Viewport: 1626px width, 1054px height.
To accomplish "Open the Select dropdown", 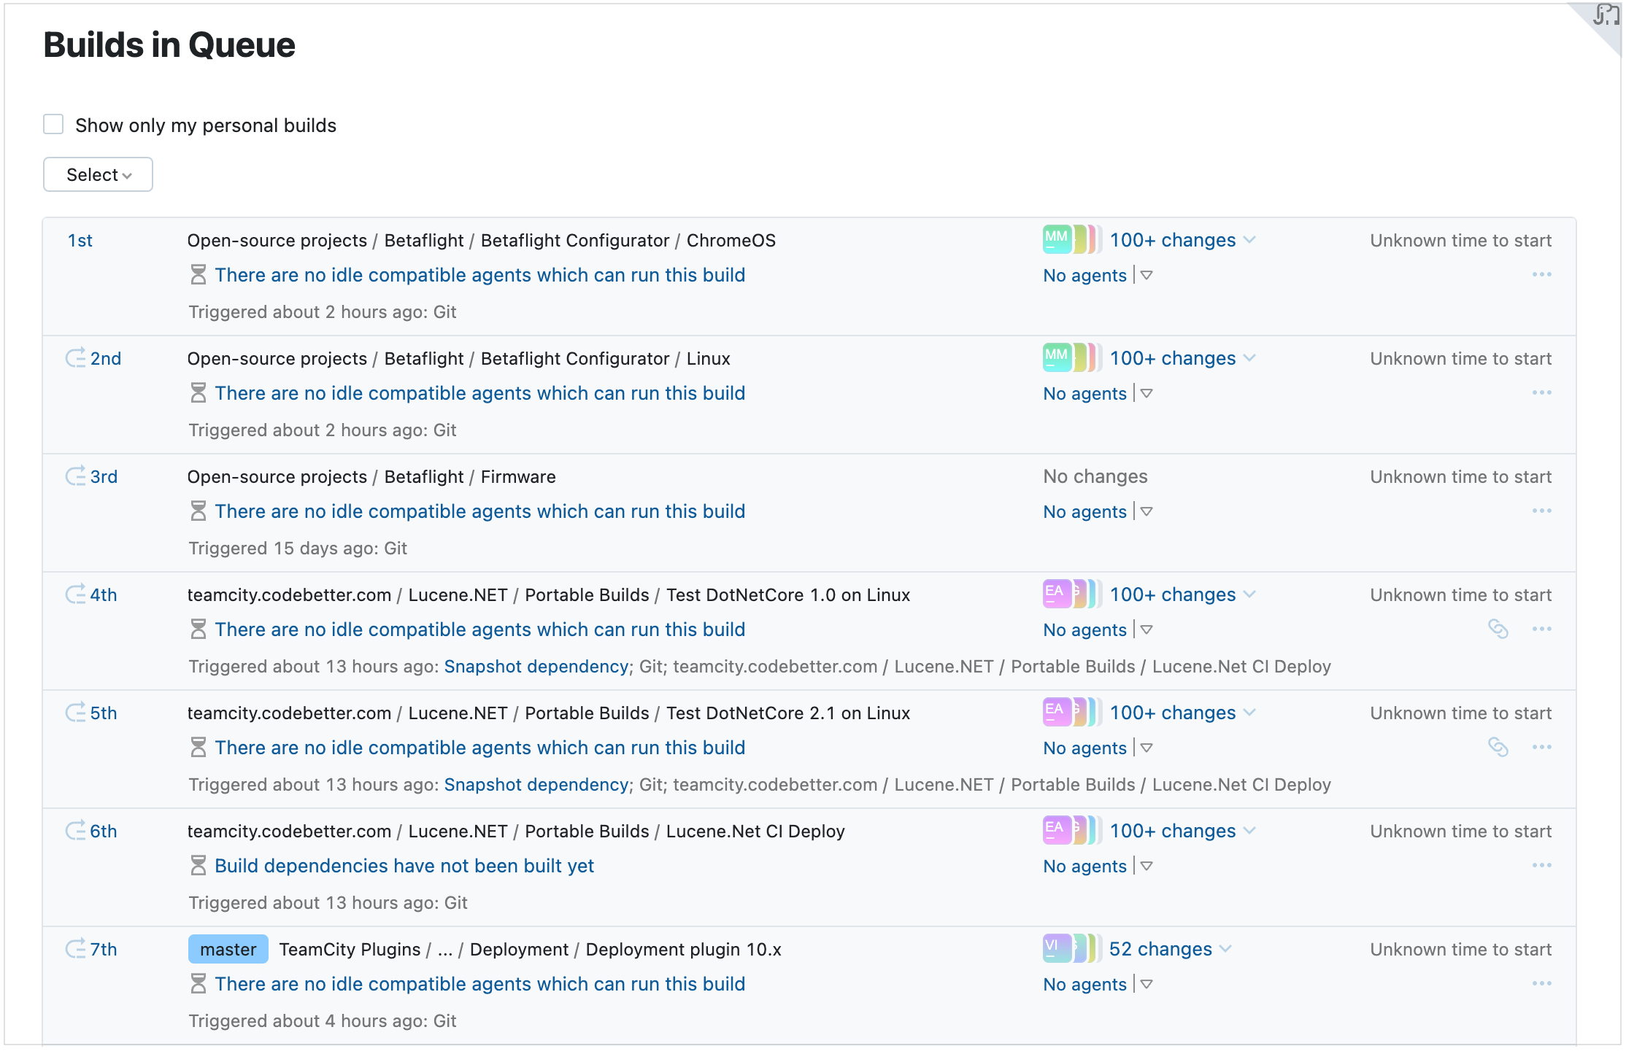I will tap(98, 175).
